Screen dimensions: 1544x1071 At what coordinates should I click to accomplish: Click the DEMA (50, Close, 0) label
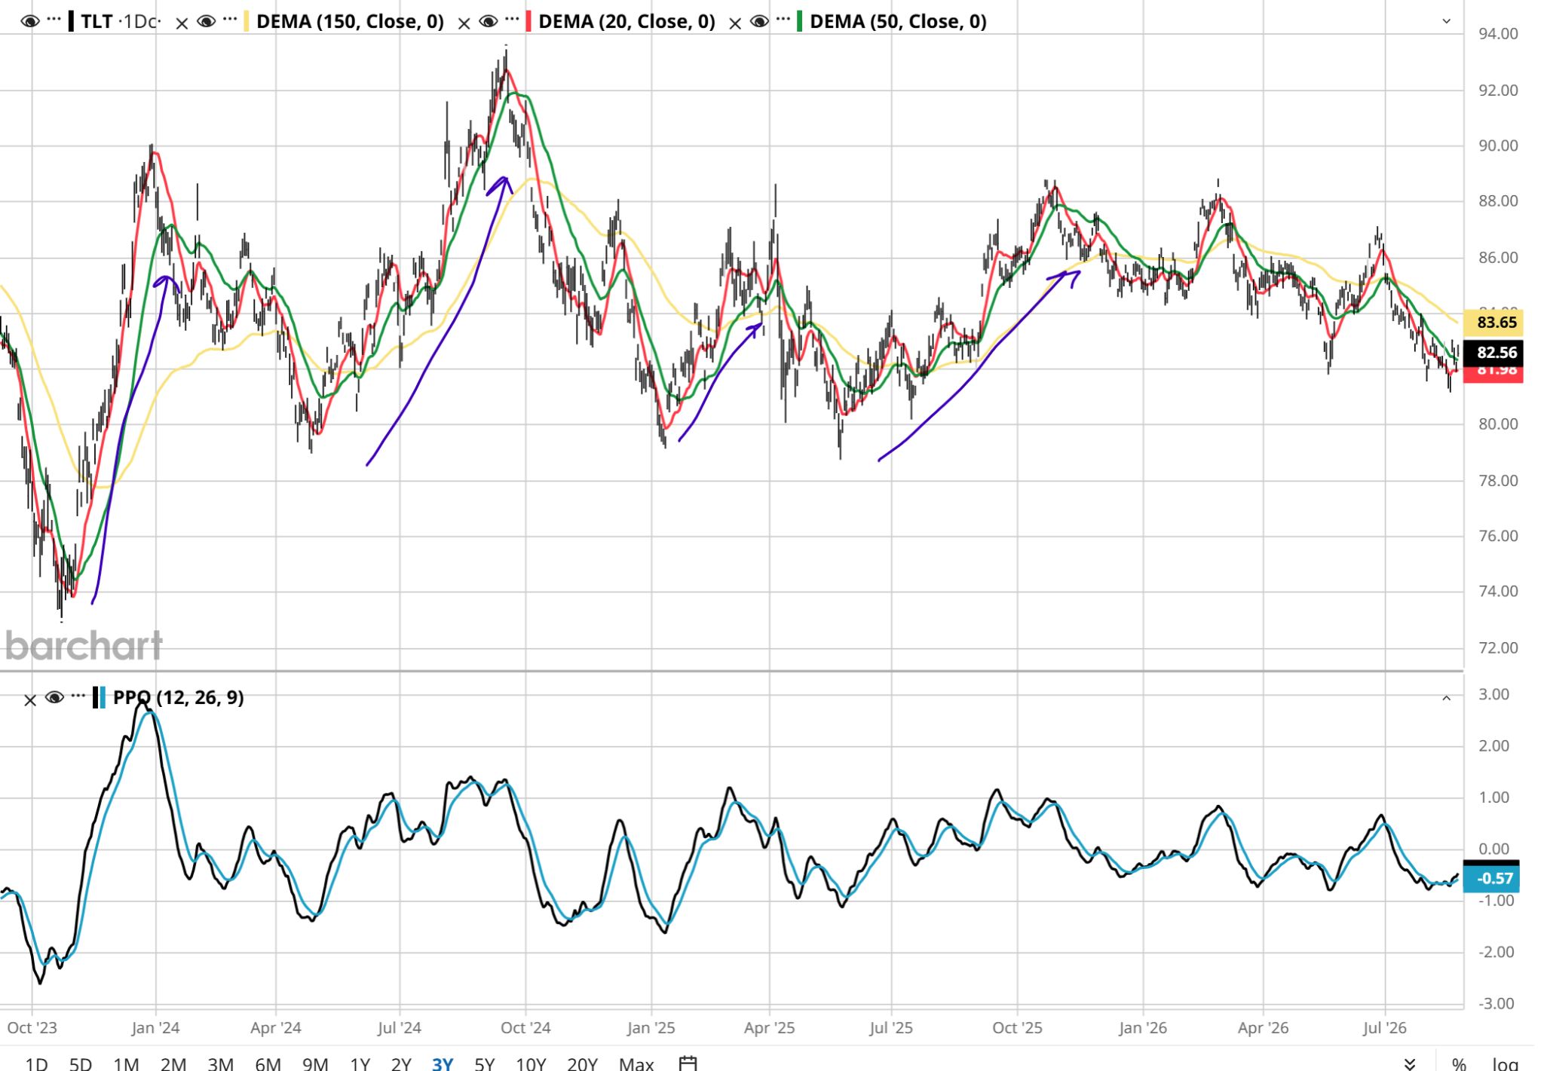tap(898, 21)
